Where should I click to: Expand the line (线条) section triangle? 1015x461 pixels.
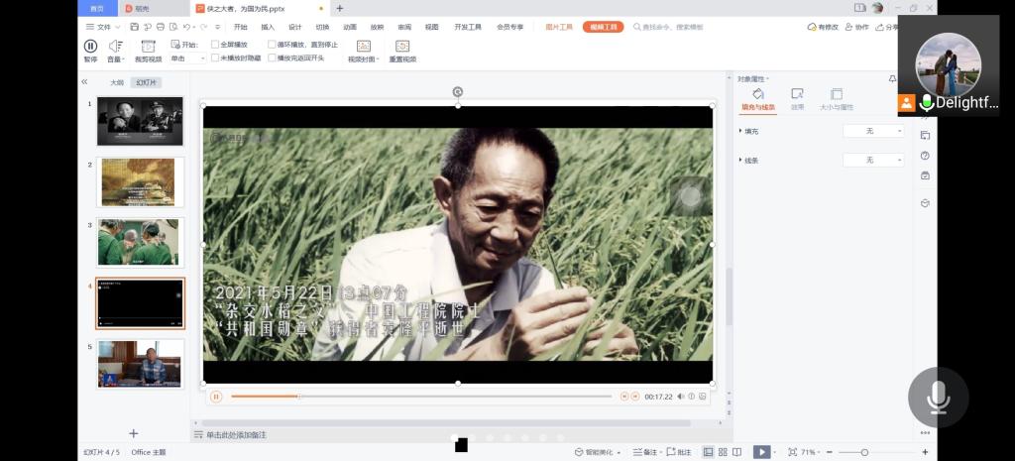click(740, 160)
